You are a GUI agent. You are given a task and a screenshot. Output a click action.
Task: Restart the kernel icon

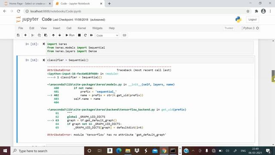click(86, 35)
